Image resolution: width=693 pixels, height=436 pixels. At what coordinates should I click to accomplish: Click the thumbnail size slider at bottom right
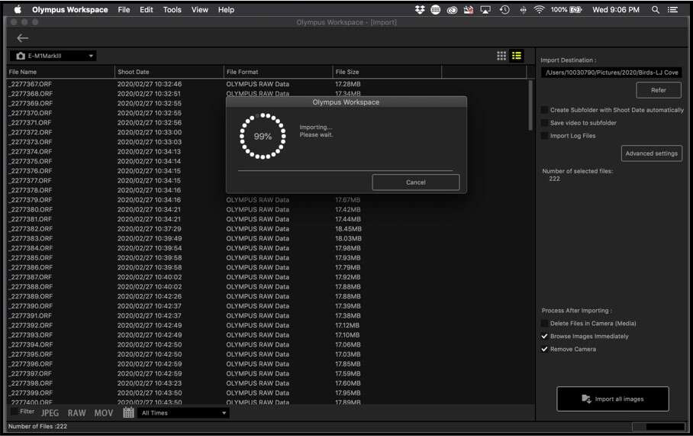(659, 427)
